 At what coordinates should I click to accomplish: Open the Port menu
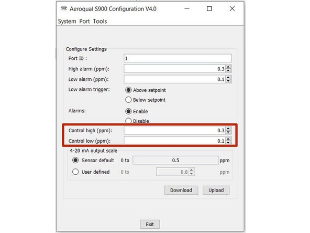(84, 21)
